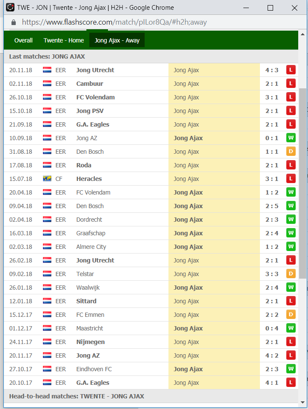Click the Flashscore favicon in title bar

point(10,7)
